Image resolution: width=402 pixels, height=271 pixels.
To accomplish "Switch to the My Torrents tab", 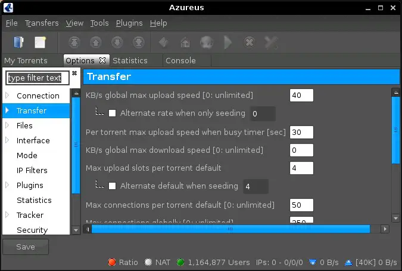I will point(26,61).
